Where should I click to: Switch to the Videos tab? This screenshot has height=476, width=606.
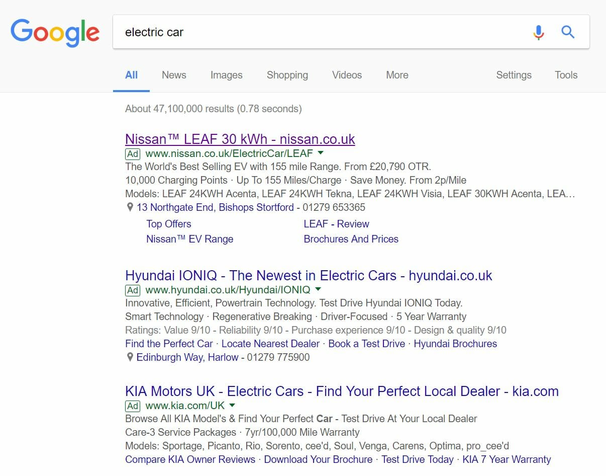pos(347,75)
